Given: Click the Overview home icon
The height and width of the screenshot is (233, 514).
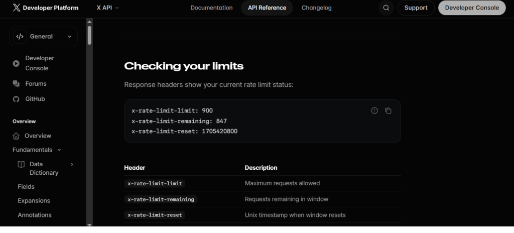Looking at the screenshot, I should pos(16,136).
